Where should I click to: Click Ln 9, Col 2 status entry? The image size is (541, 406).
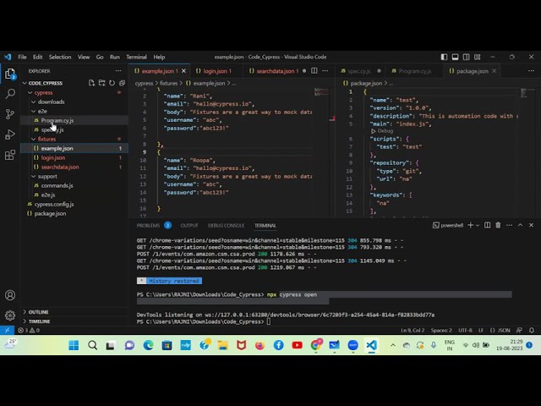413,331
